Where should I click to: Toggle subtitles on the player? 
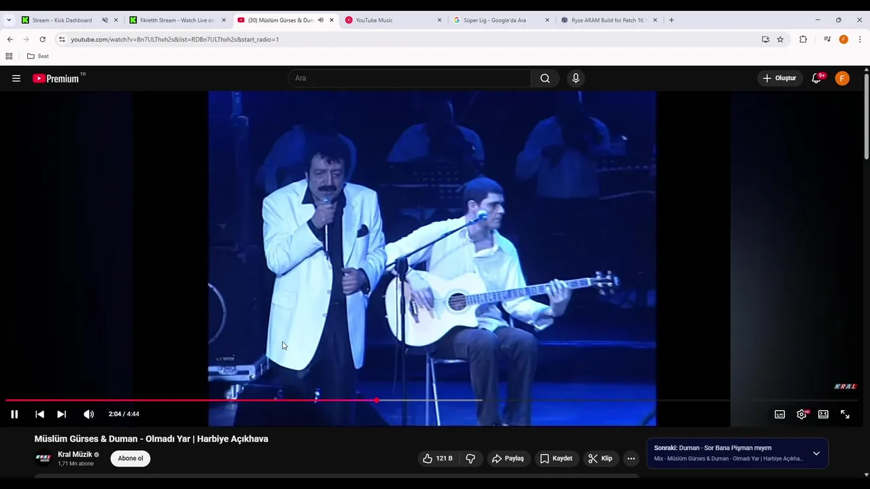point(780,414)
